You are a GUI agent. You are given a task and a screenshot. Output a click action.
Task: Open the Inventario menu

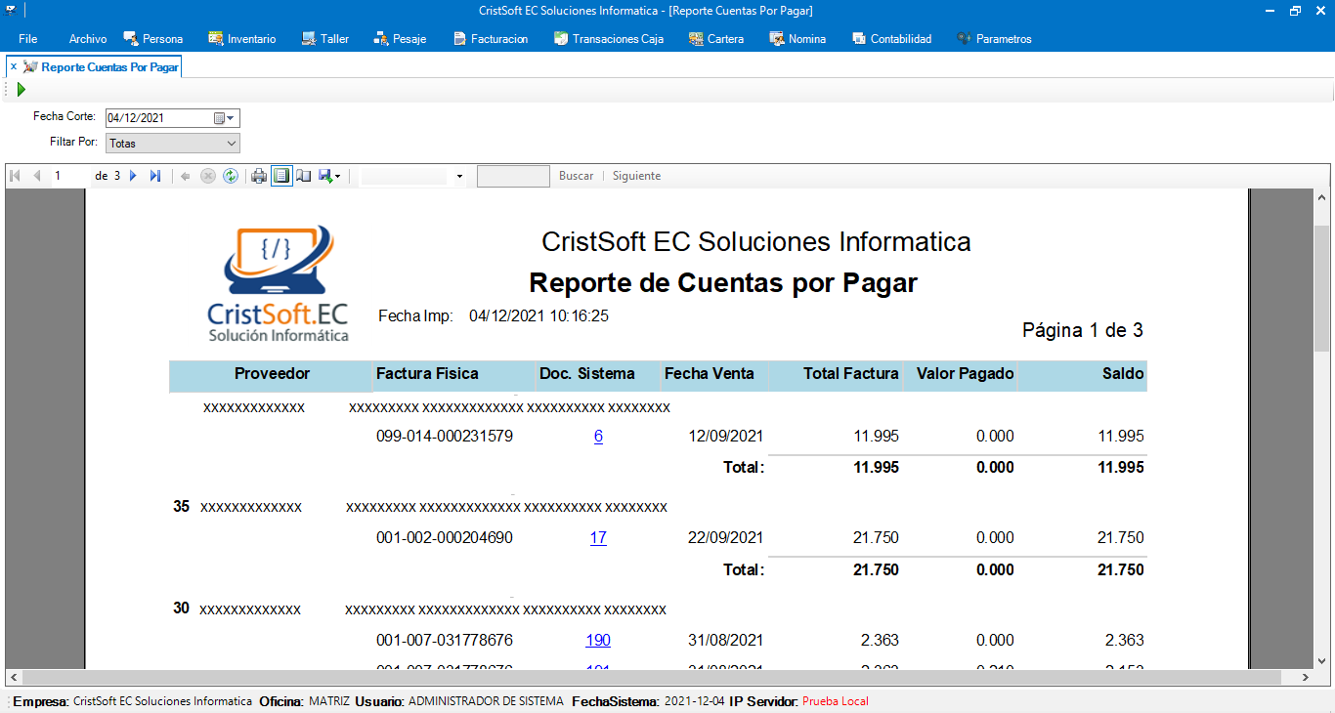point(242,39)
